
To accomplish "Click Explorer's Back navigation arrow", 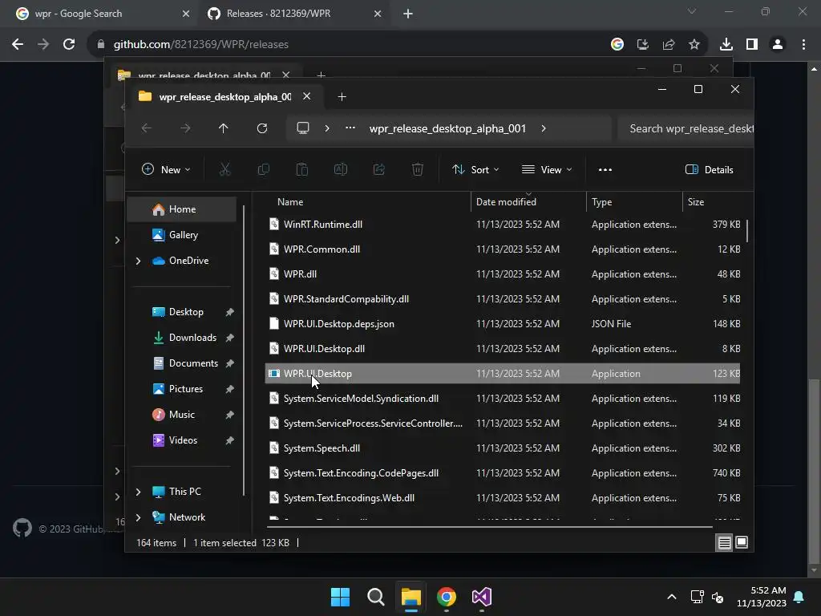I will pyautogui.click(x=147, y=128).
